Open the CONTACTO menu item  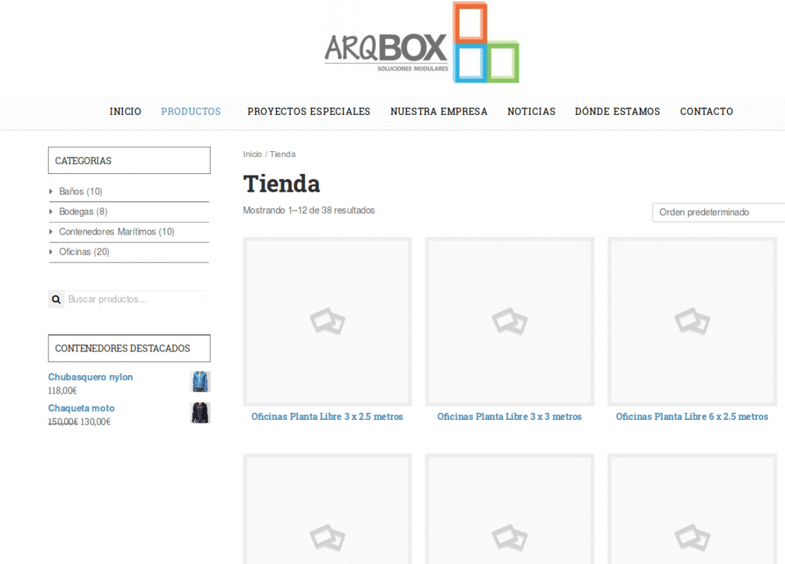pos(706,111)
